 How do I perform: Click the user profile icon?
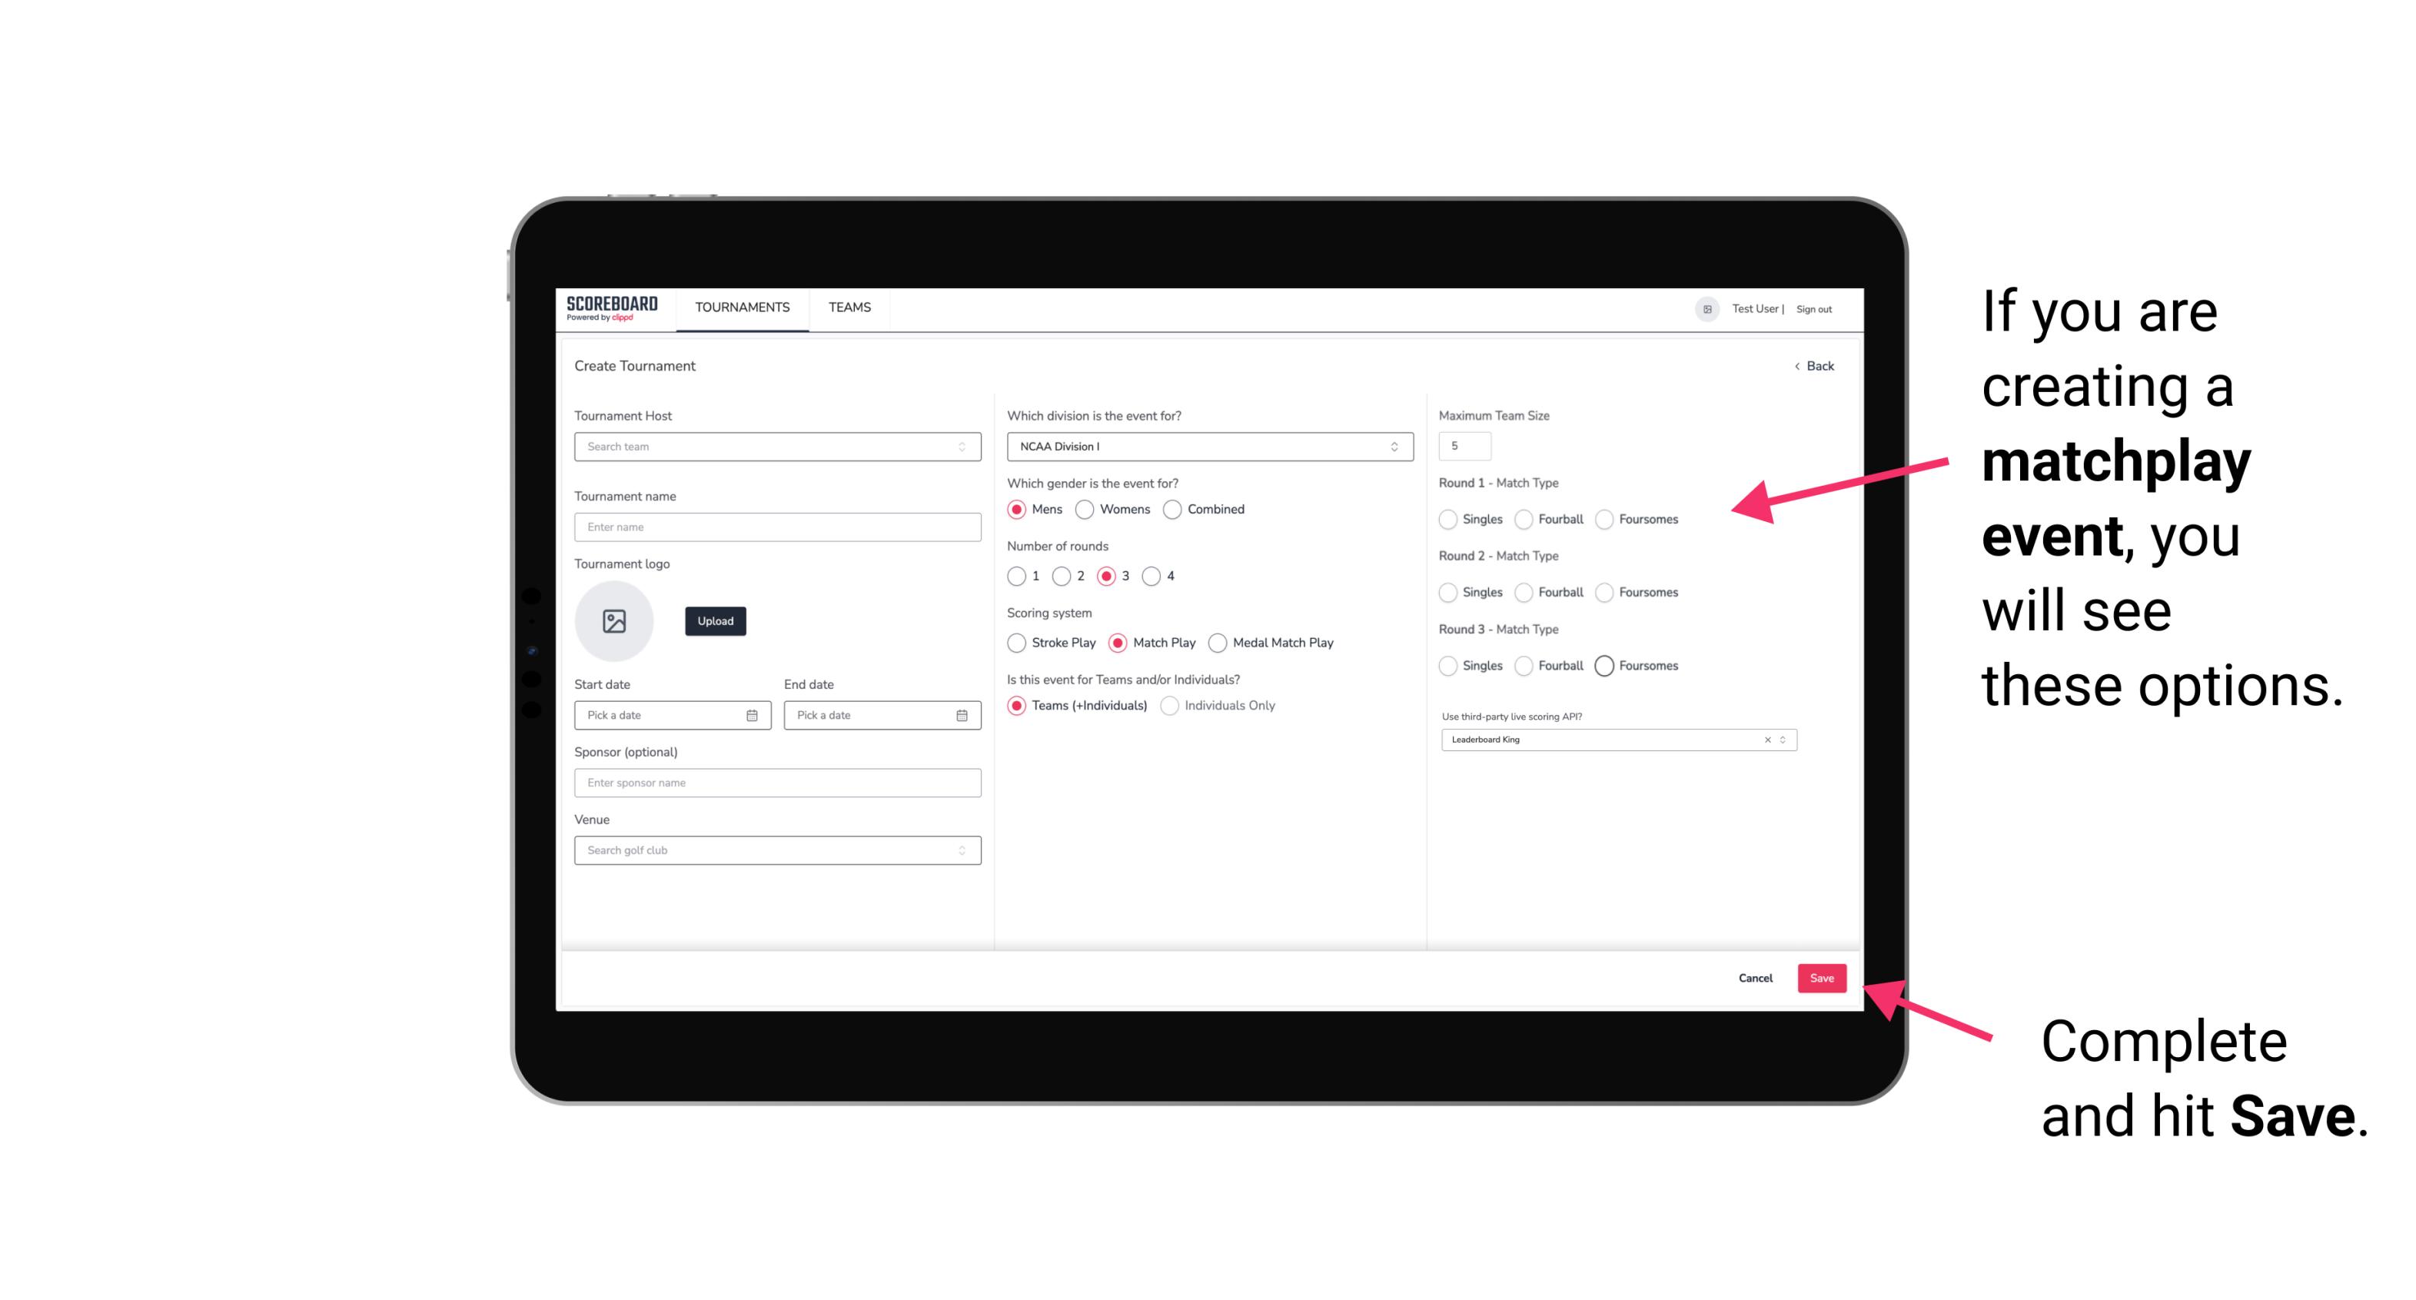[x=1703, y=308]
